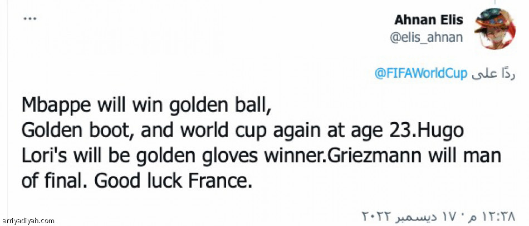Open the @FIFAWorldCup mention link
The image size is (529, 226).
[420, 74]
